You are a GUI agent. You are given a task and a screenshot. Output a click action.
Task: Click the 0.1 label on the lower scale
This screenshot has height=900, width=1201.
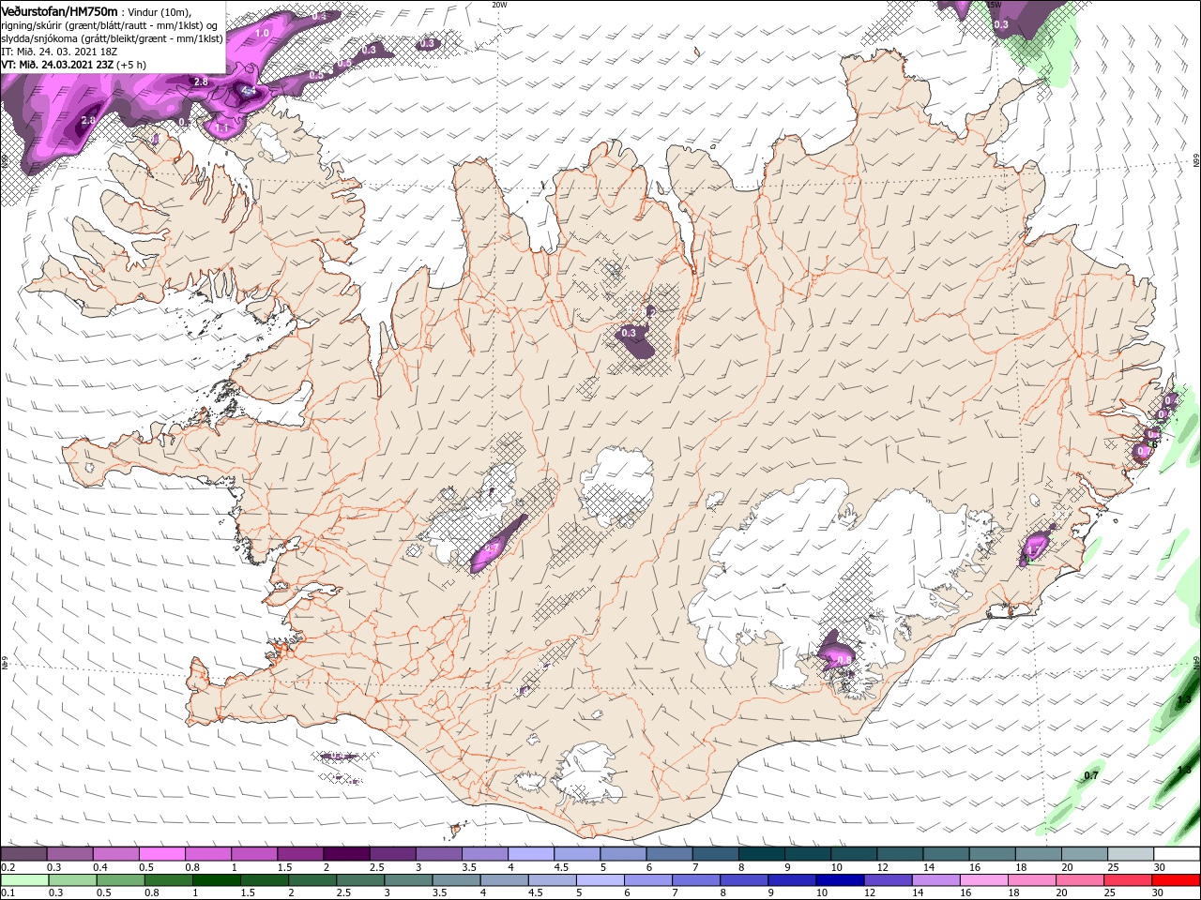(x=8, y=892)
